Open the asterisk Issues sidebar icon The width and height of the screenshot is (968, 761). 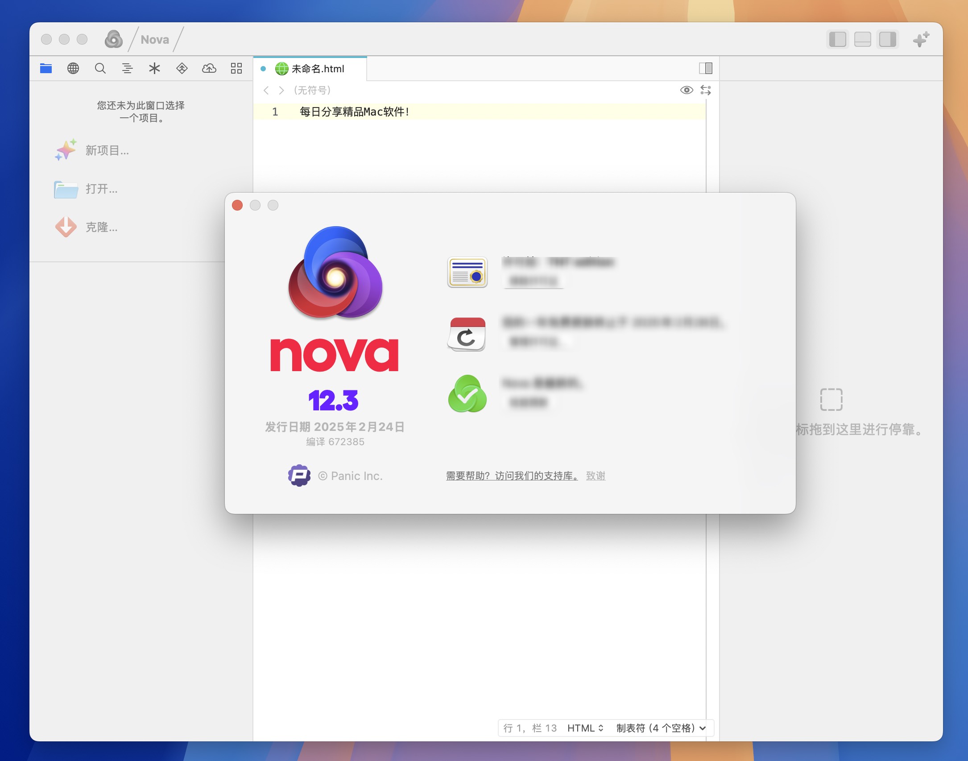(x=154, y=68)
